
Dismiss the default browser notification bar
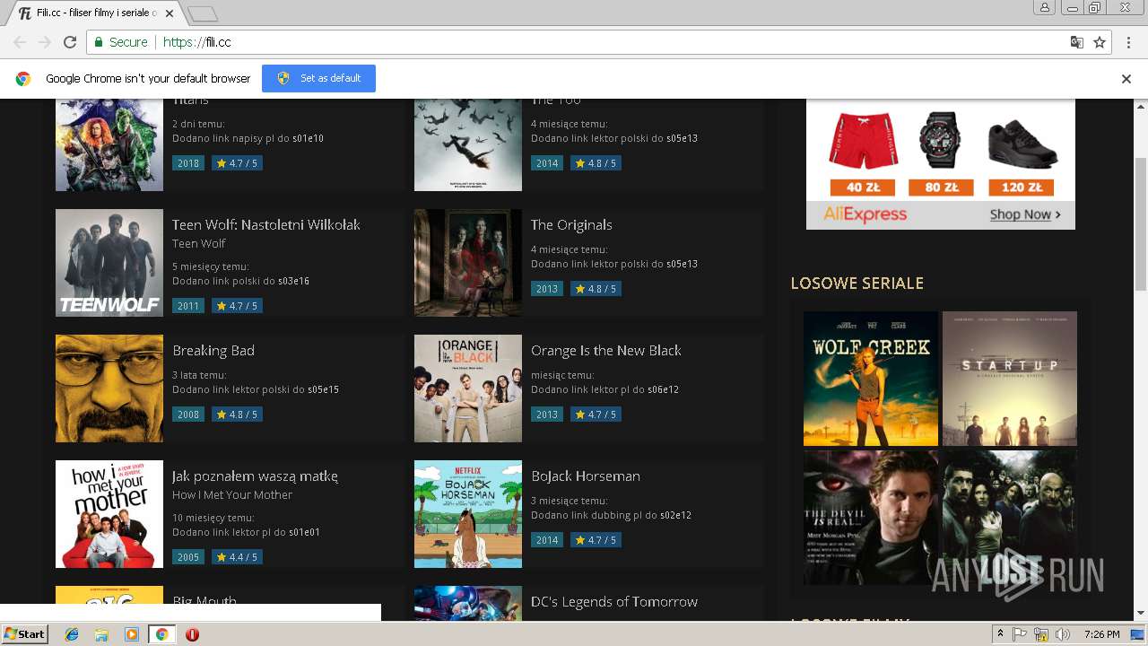[x=1126, y=79]
